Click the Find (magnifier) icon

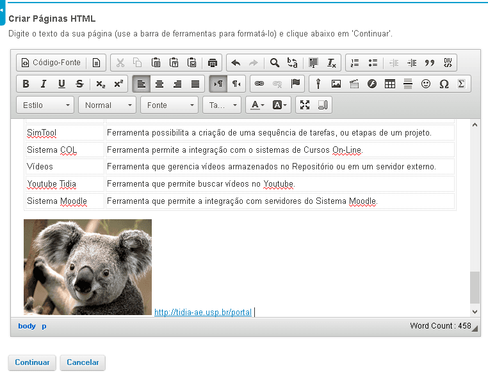[274, 63]
